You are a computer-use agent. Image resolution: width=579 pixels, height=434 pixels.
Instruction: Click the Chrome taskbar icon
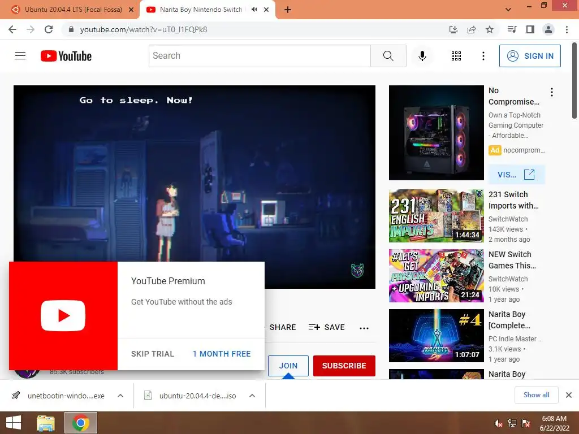[x=81, y=423]
